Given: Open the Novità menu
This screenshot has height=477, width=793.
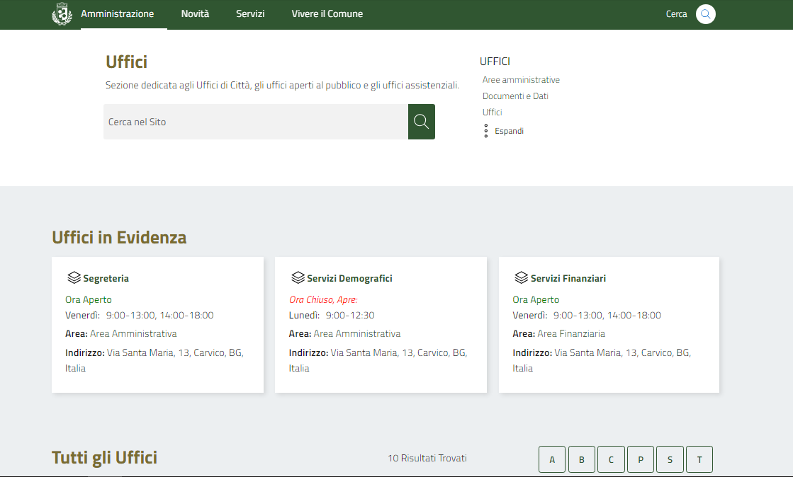Looking at the screenshot, I should point(195,14).
